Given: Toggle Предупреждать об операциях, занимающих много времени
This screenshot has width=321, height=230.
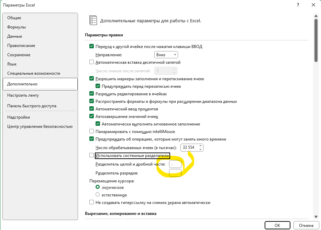Looking at the screenshot, I should [91, 139].
